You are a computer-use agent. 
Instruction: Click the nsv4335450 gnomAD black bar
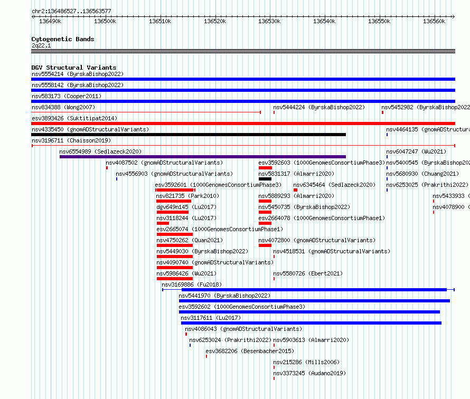pos(189,135)
